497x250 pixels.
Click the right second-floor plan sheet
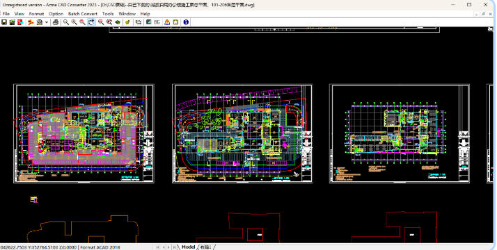[400, 133]
